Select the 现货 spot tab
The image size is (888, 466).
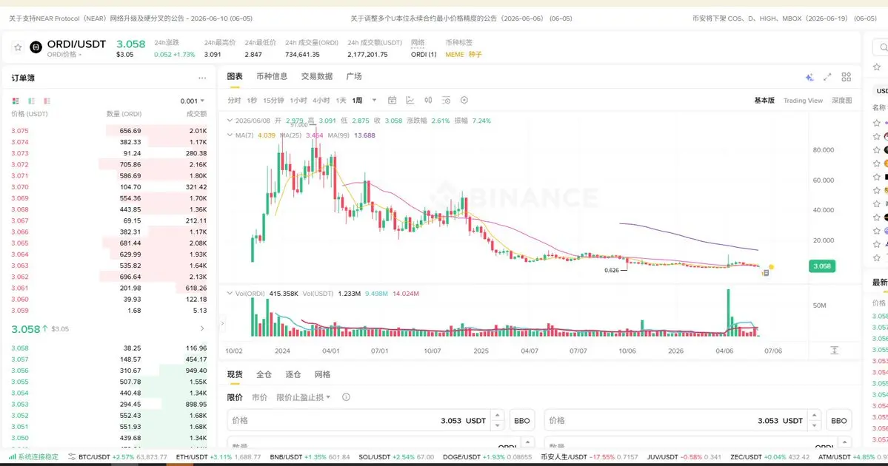click(235, 374)
